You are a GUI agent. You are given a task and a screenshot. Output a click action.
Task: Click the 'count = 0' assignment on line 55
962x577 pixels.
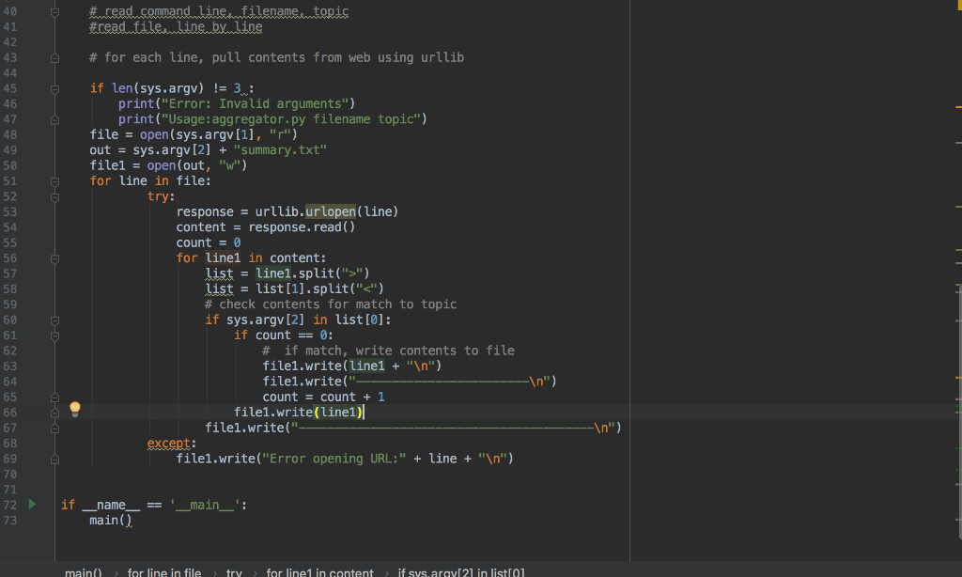(208, 242)
